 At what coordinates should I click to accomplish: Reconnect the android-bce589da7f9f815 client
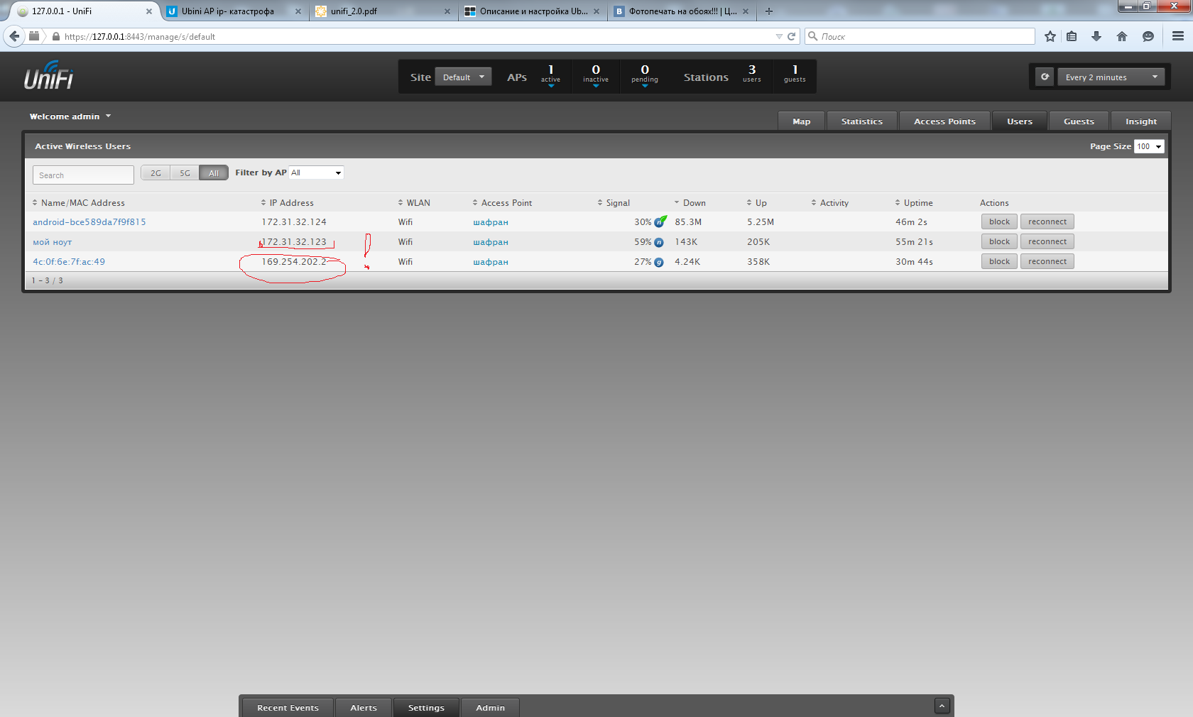(x=1047, y=221)
